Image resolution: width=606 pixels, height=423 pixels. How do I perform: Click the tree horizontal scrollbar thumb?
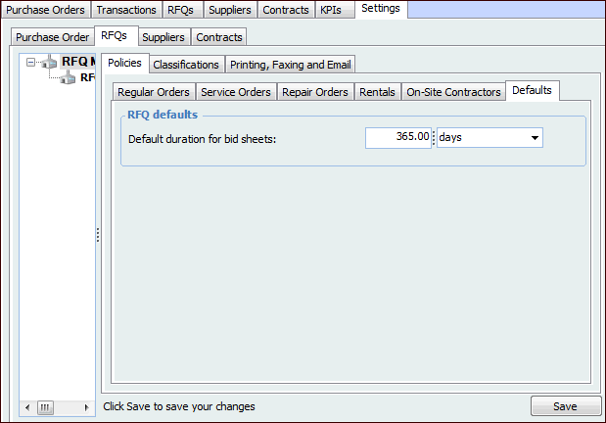pos(45,407)
